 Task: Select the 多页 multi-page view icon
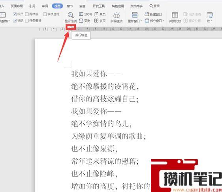pos(96,21)
